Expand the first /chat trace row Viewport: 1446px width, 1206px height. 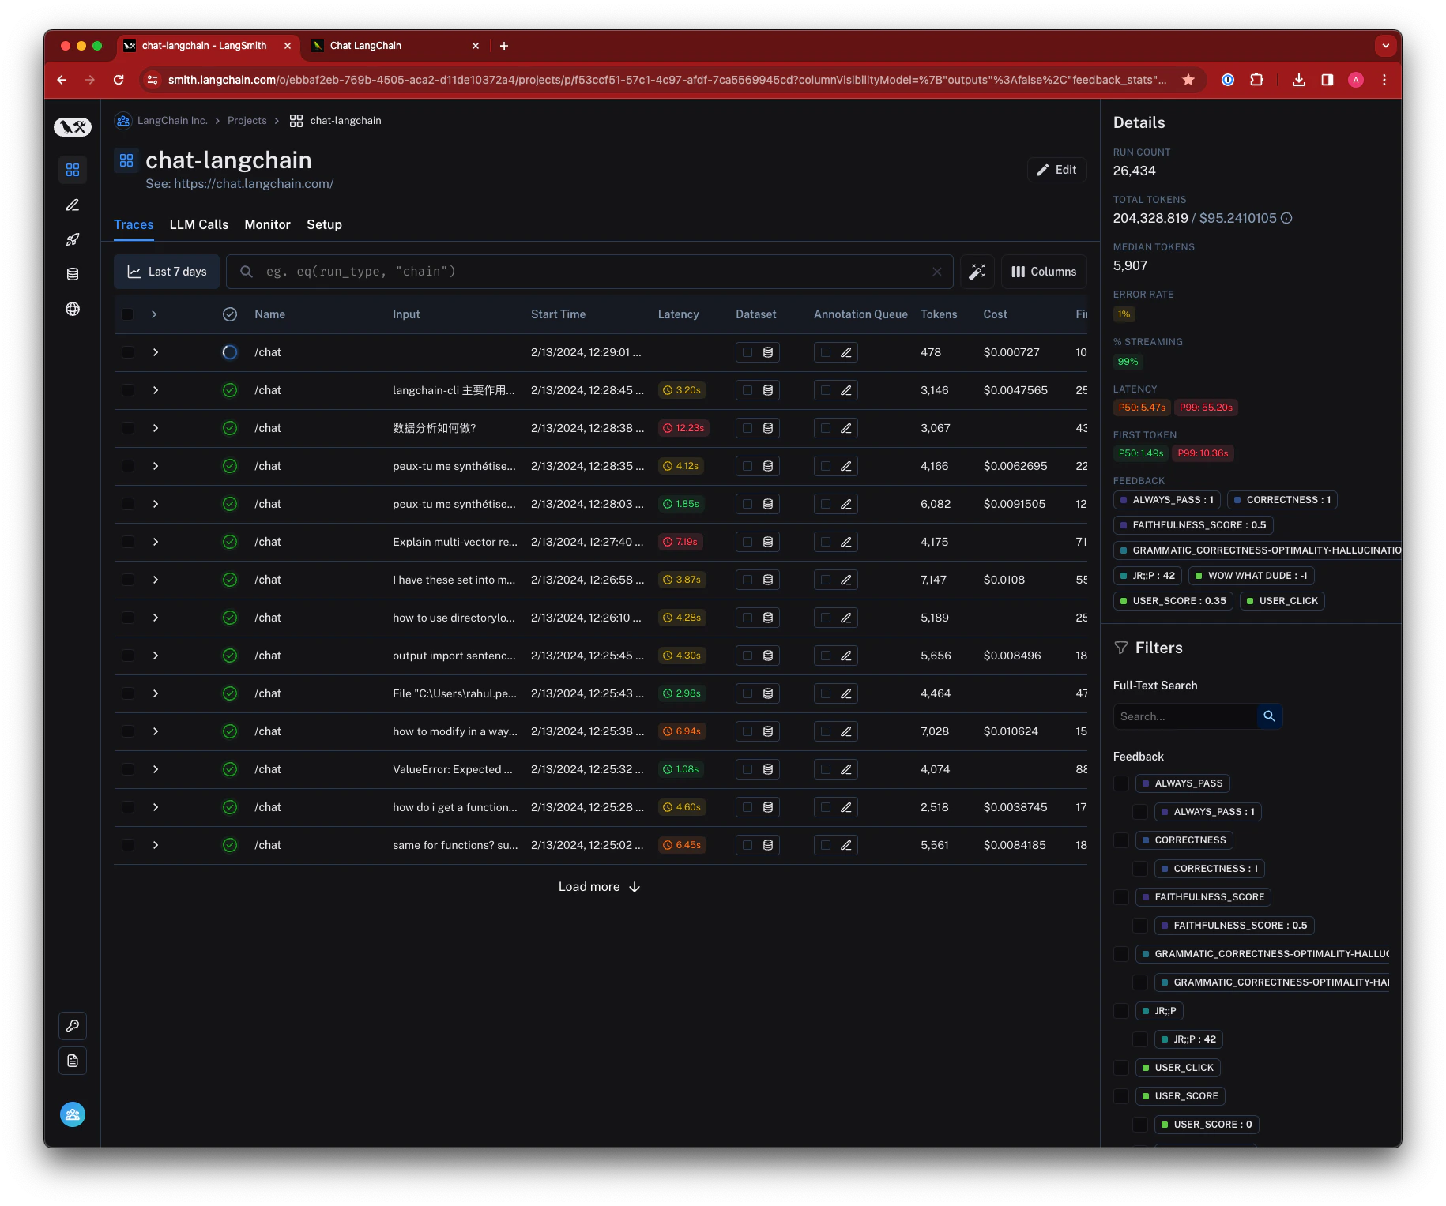pos(156,352)
